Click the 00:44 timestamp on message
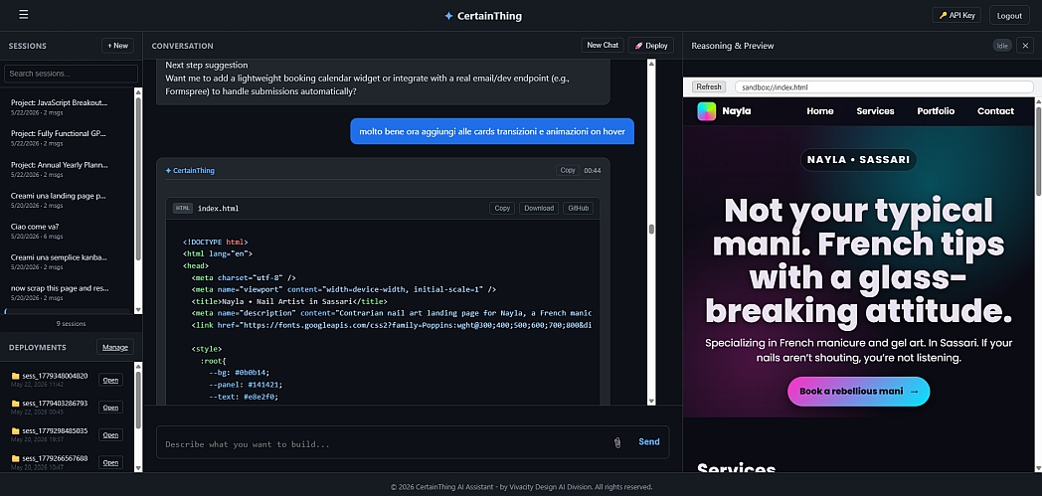1042x496 pixels. [593, 171]
